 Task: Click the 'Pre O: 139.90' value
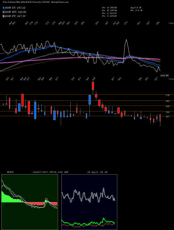[109, 8]
